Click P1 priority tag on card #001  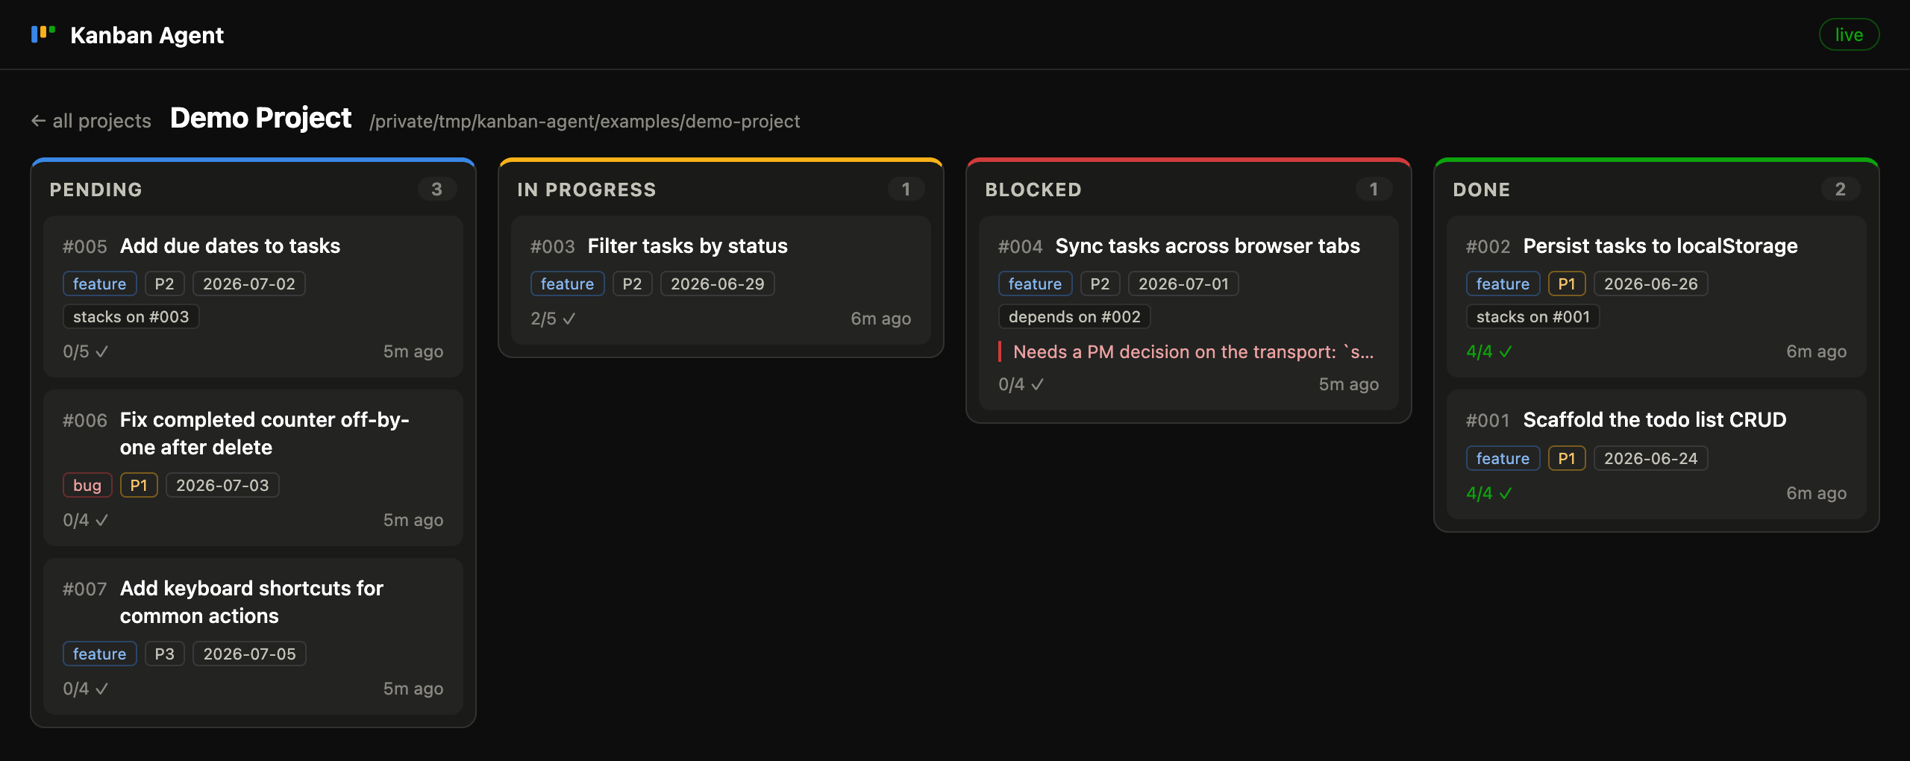[1567, 458]
